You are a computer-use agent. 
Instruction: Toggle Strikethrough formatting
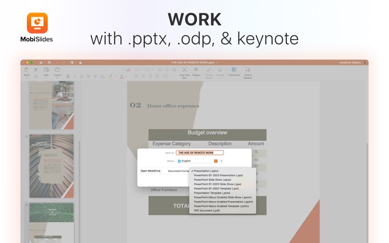click(x=88, y=77)
